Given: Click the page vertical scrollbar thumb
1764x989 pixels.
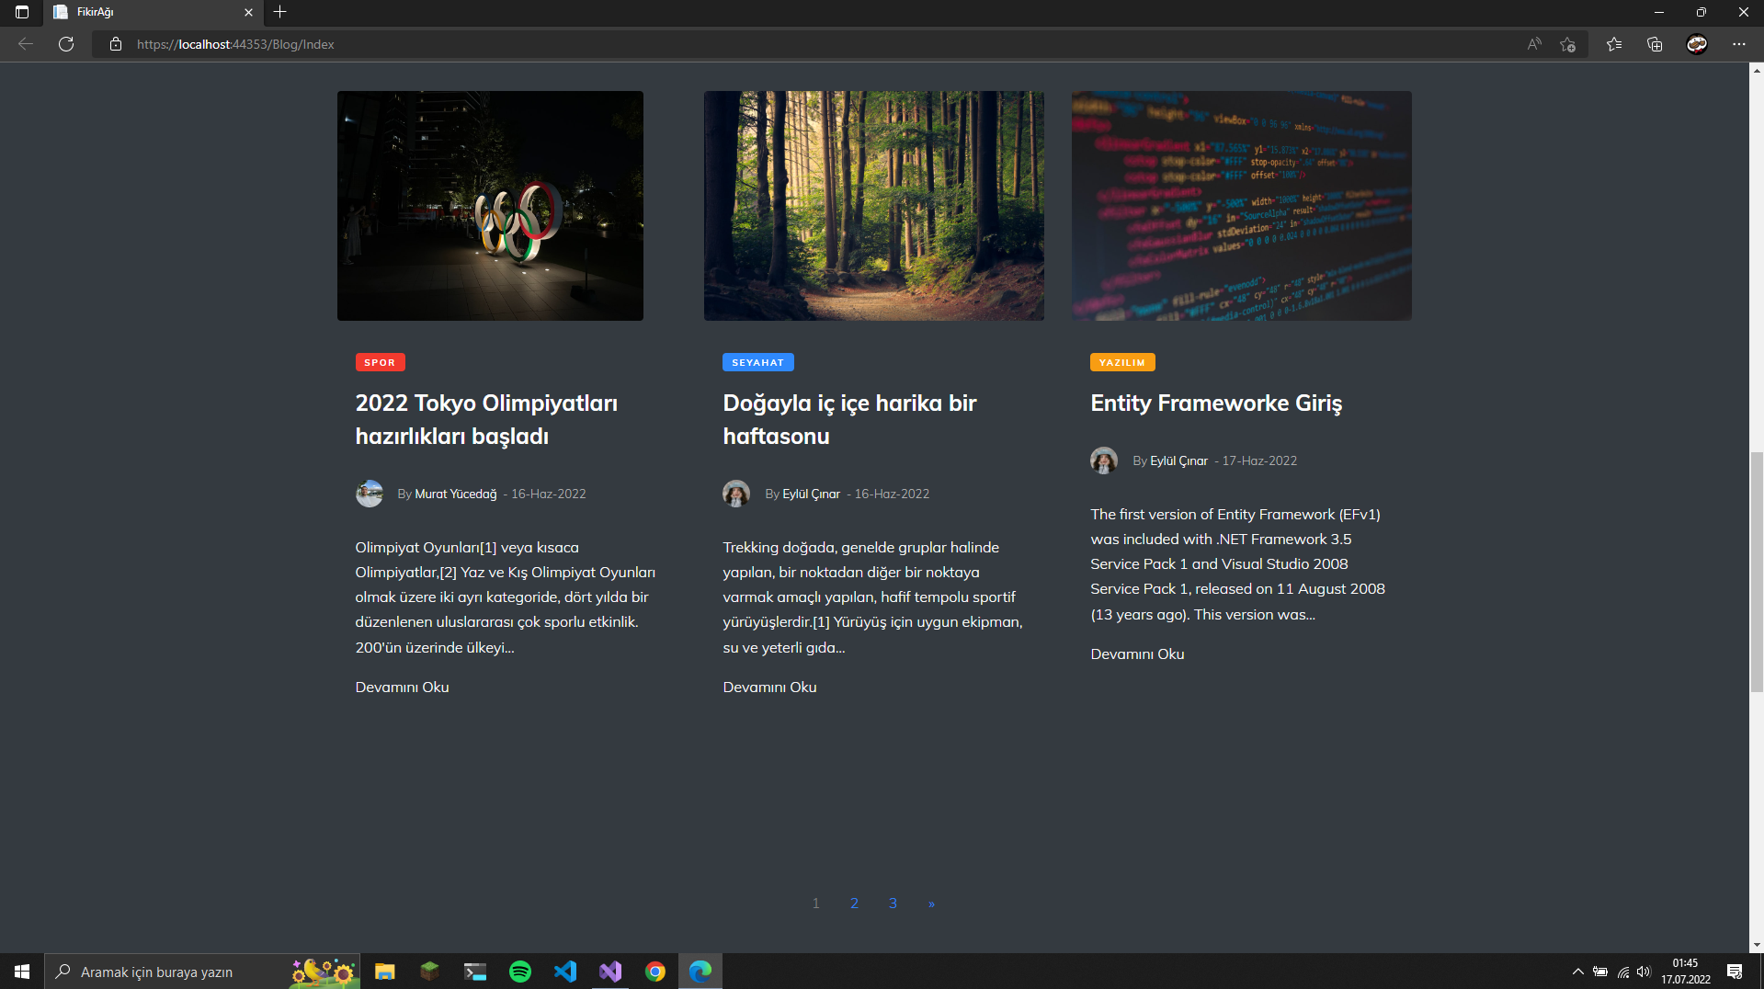Looking at the screenshot, I should point(1757,572).
